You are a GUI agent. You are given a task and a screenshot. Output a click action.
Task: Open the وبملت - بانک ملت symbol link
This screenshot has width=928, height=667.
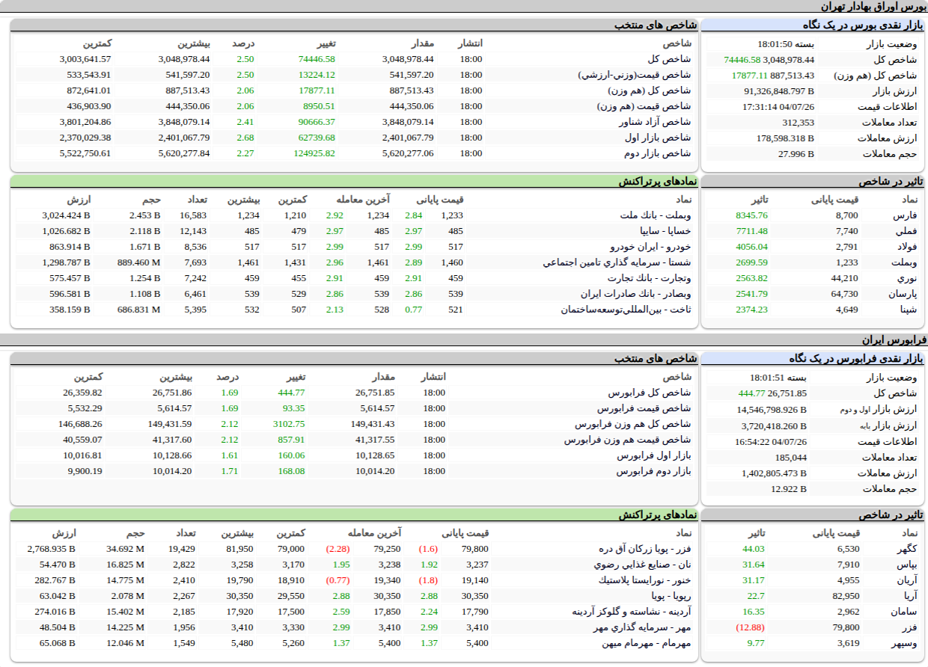pos(656,215)
